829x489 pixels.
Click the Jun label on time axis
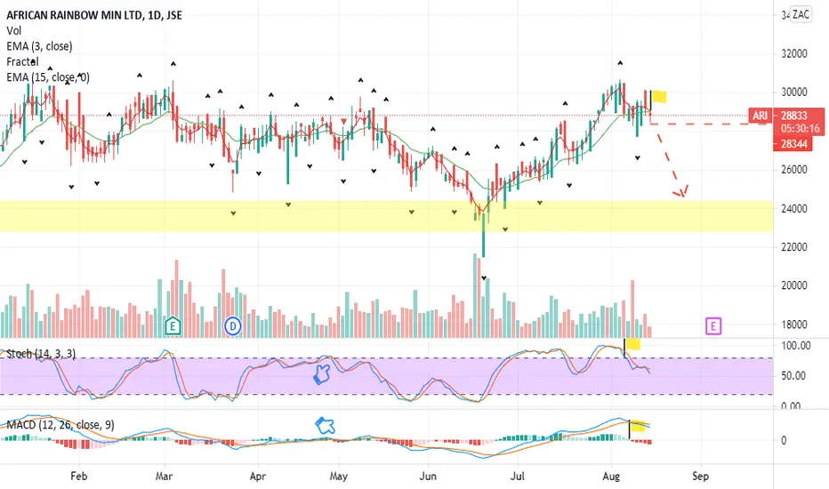point(428,477)
